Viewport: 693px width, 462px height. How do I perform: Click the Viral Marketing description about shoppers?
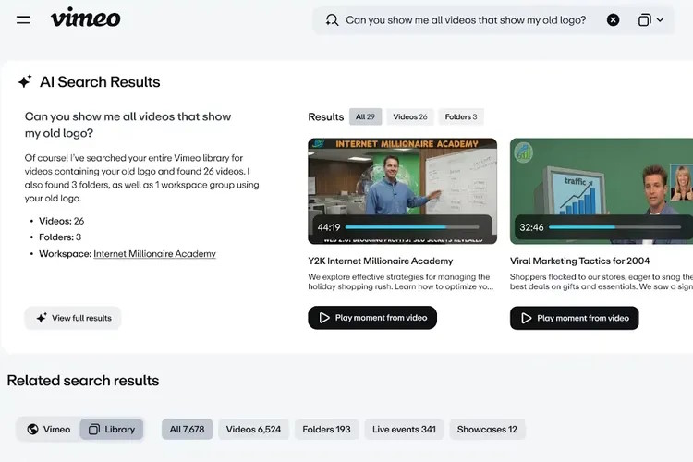(x=602, y=282)
